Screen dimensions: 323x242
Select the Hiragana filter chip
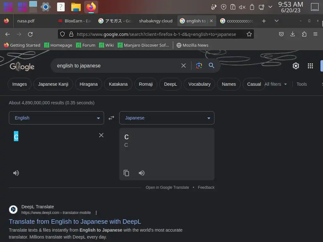point(89,84)
